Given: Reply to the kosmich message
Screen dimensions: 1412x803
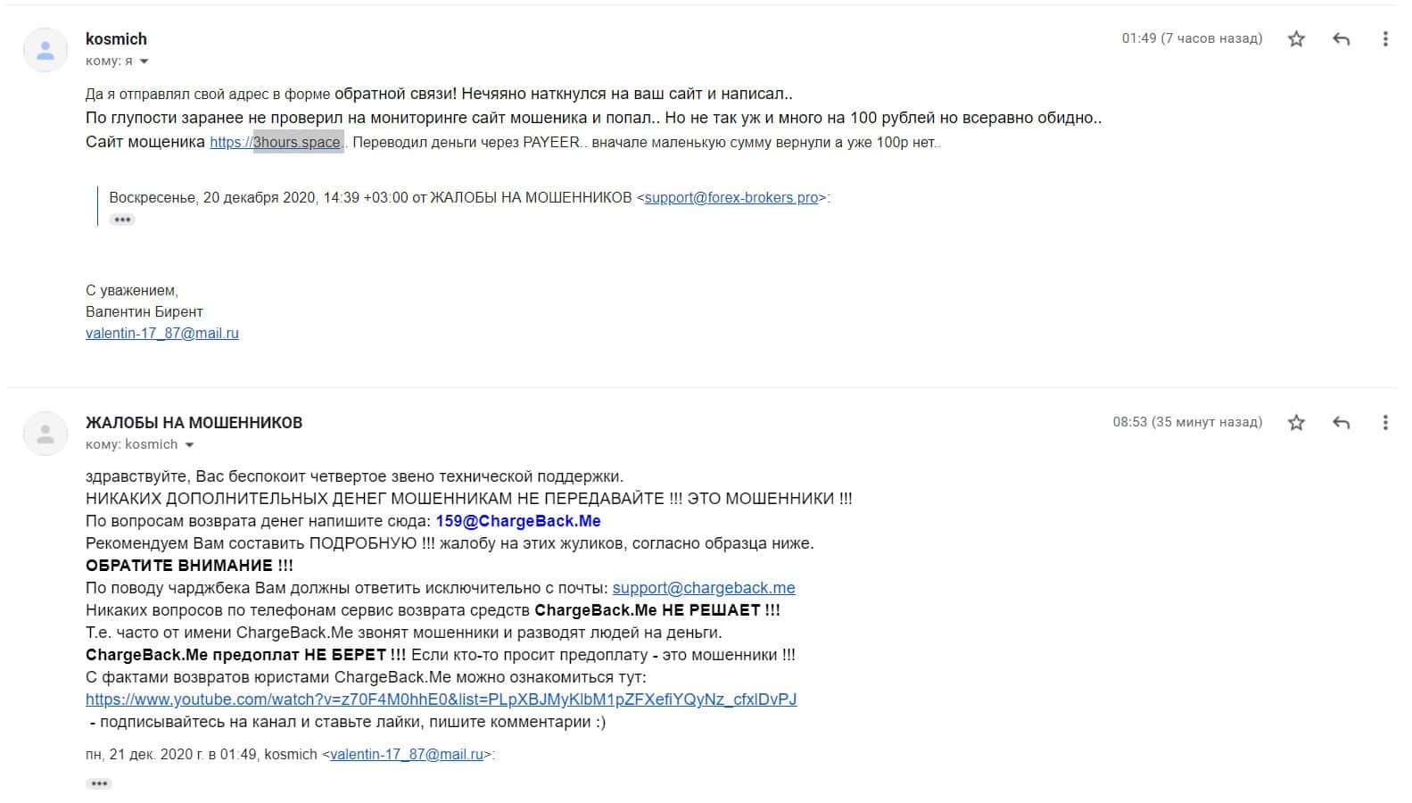Looking at the screenshot, I should click(1341, 38).
